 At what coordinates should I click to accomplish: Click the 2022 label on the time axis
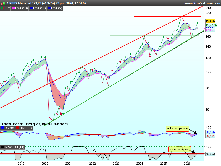92,164
